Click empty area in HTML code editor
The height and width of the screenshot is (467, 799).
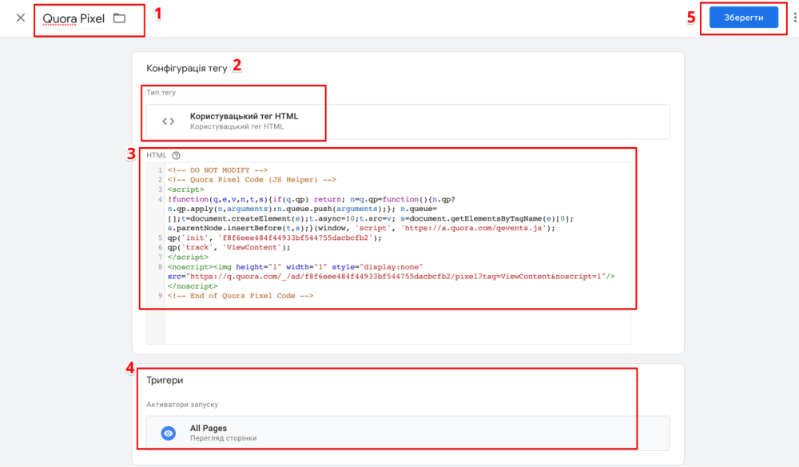click(397, 324)
